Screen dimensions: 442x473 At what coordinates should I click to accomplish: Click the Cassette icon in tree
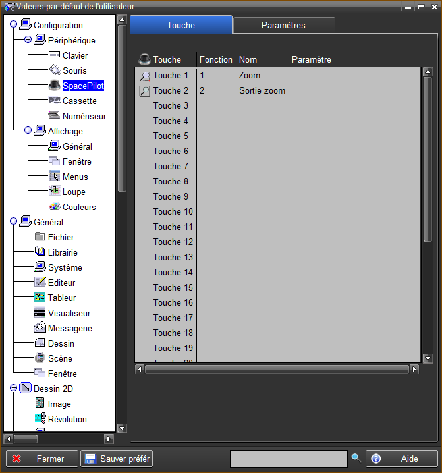click(54, 101)
